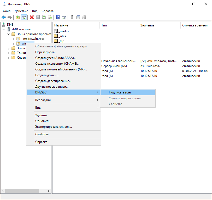
Task: Click the Back arrow in toolbar
Action: click(x=4, y=18)
